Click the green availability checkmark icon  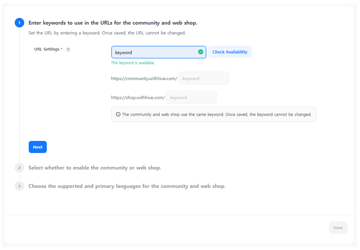click(200, 52)
